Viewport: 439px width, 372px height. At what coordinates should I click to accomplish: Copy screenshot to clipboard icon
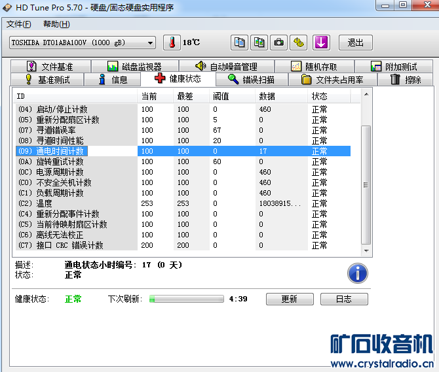click(x=259, y=42)
